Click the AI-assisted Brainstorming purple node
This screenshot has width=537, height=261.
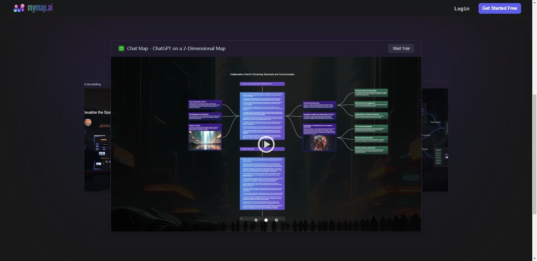click(319, 104)
